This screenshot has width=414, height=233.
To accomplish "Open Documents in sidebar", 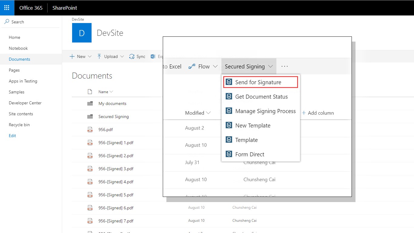I will (x=19, y=59).
